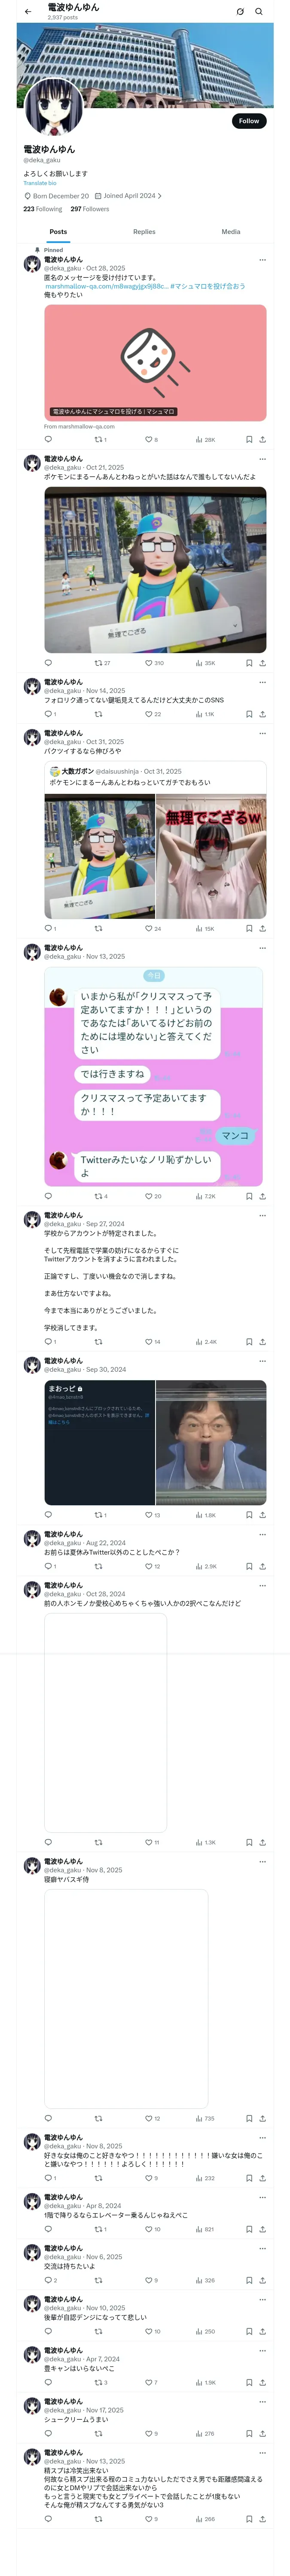
Task: Like the pinned marshmallow post
Action: 151,439
